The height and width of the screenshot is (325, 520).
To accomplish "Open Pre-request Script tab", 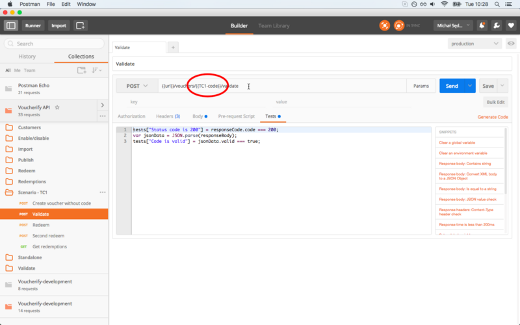I will click(x=237, y=116).
